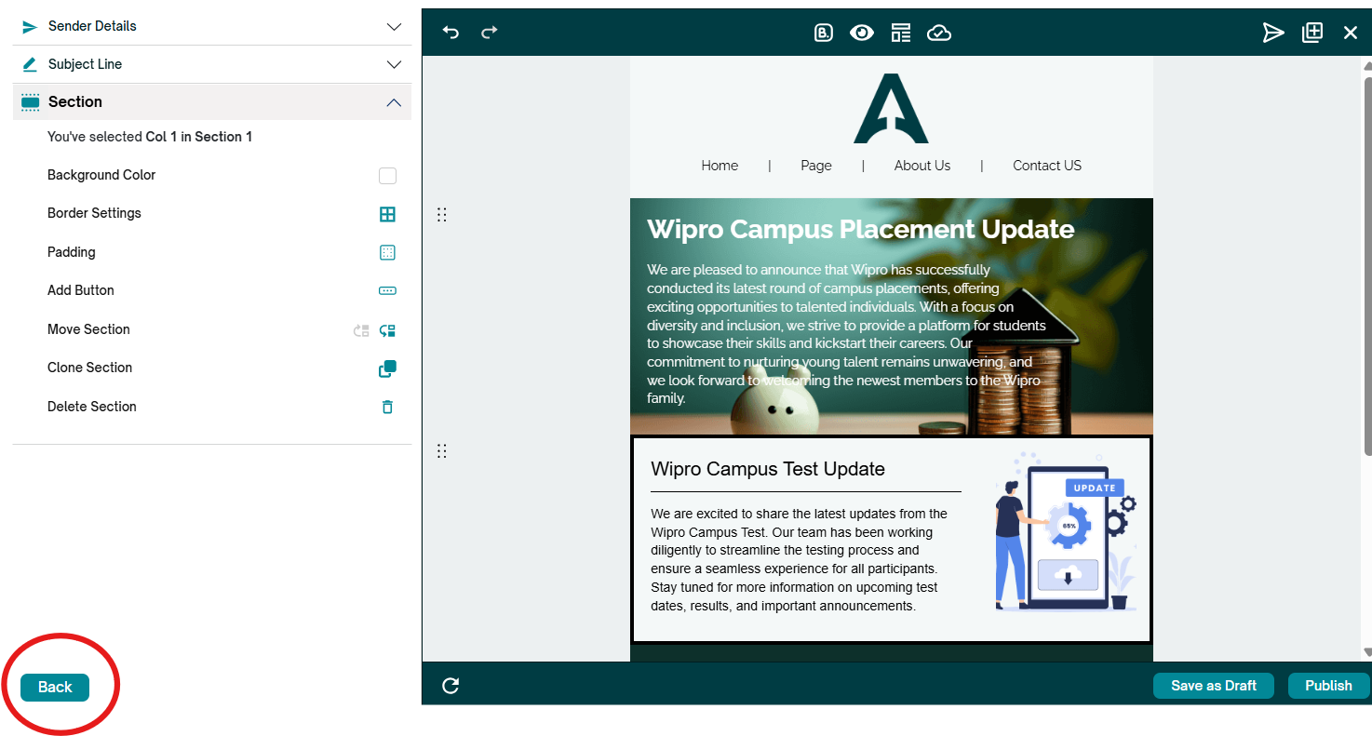Screen dimensions: 1372x736
Task: Open the brand kit B icon
Action: [x=823, y=33]
